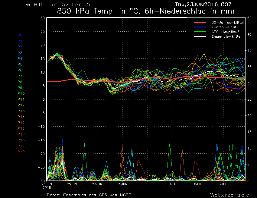Click the 3JUL x-axis label
Viewport: 257px width, 198px height.
(x=173, y=184)
